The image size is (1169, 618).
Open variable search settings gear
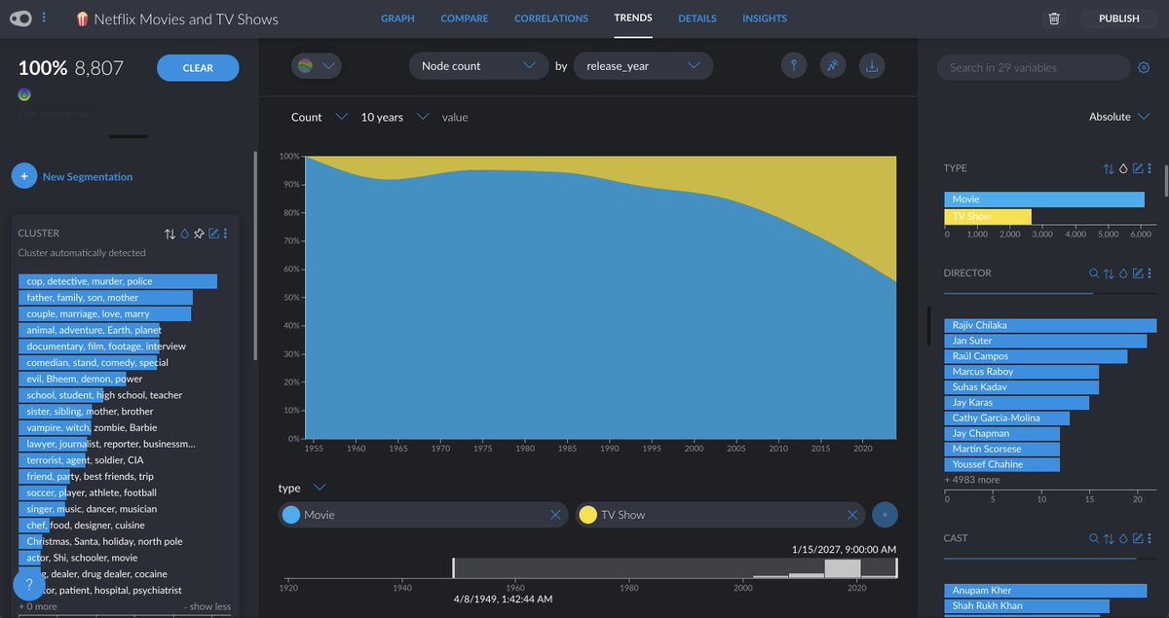1144,67
